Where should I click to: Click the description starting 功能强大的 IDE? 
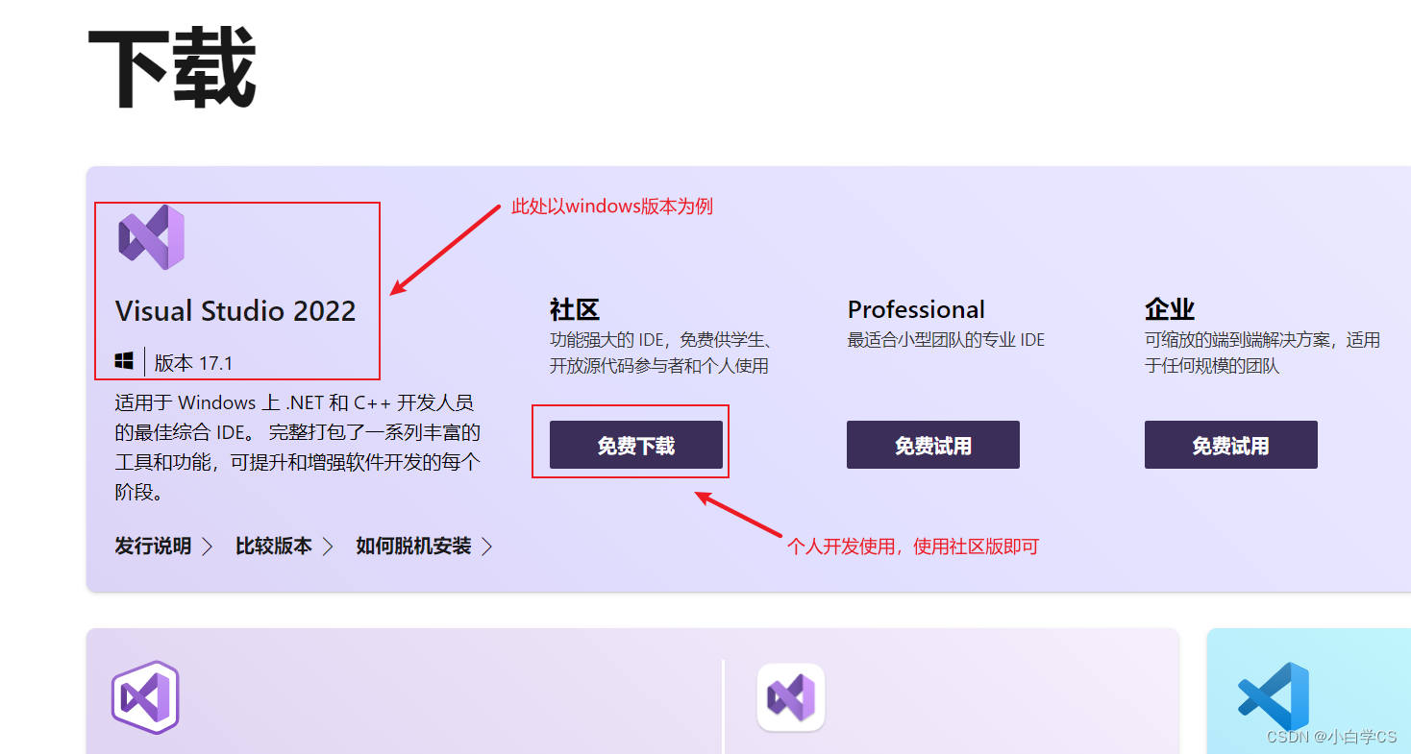pos(662,353)
